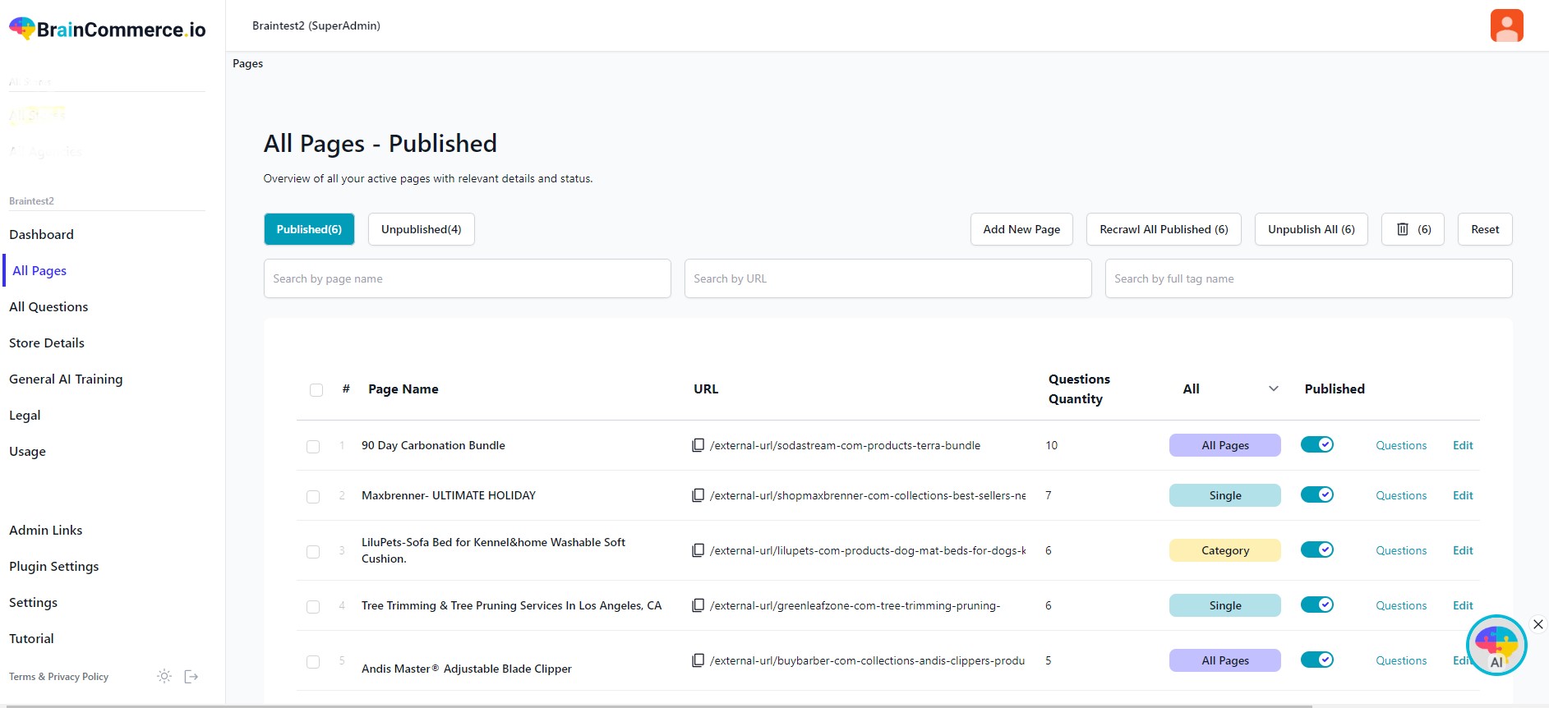Click the Reset button

tap(1485, 229)
